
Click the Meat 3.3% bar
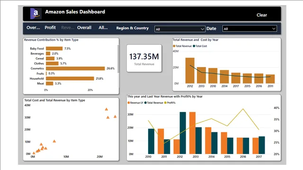pyautogui.click(x=49, y=84)
